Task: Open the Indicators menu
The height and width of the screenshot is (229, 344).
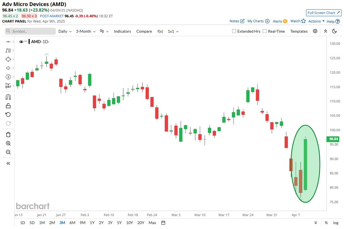Action: pos(122,31)
